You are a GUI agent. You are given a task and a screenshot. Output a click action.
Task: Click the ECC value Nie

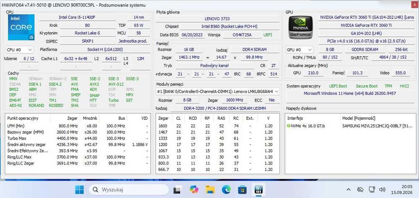(272, 100)
